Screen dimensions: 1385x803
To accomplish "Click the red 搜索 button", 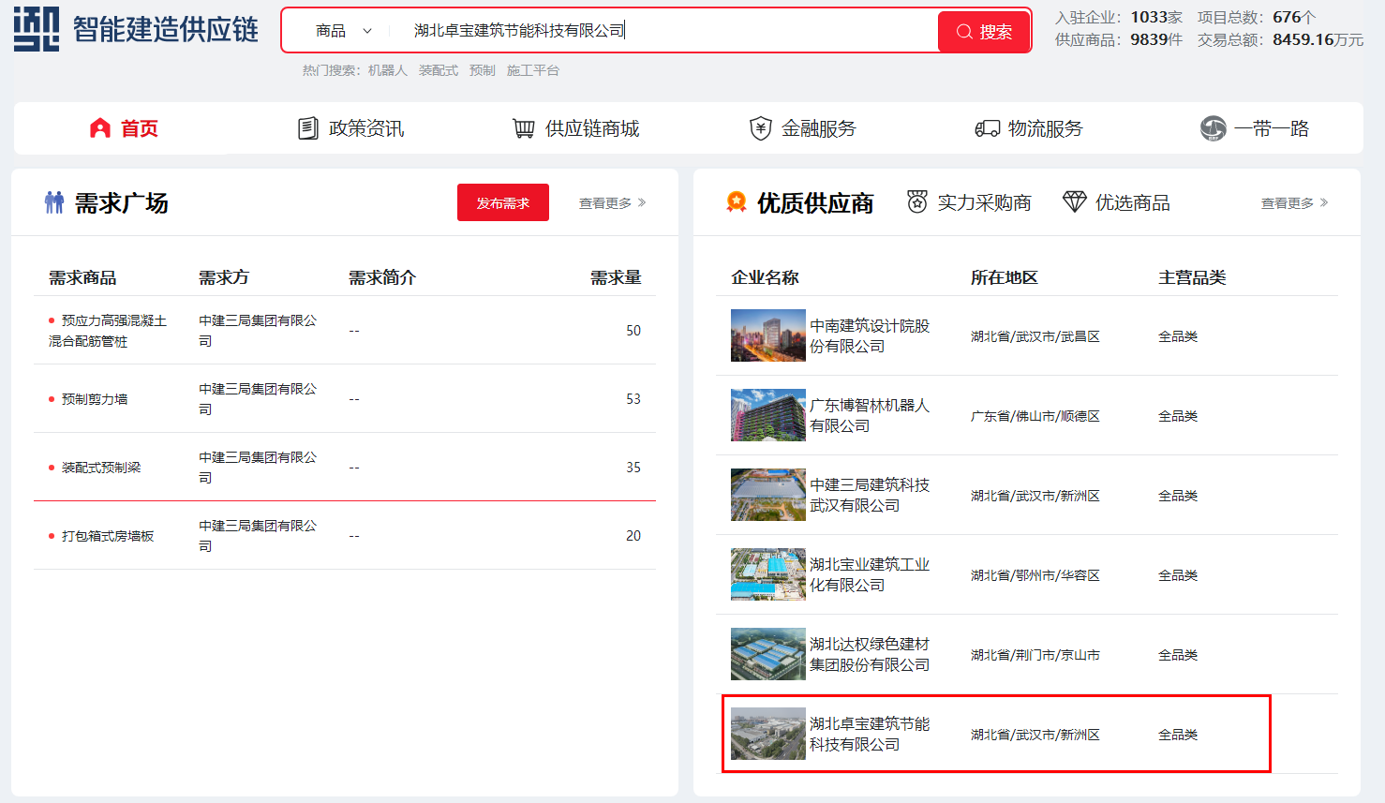I will (984, 32).
